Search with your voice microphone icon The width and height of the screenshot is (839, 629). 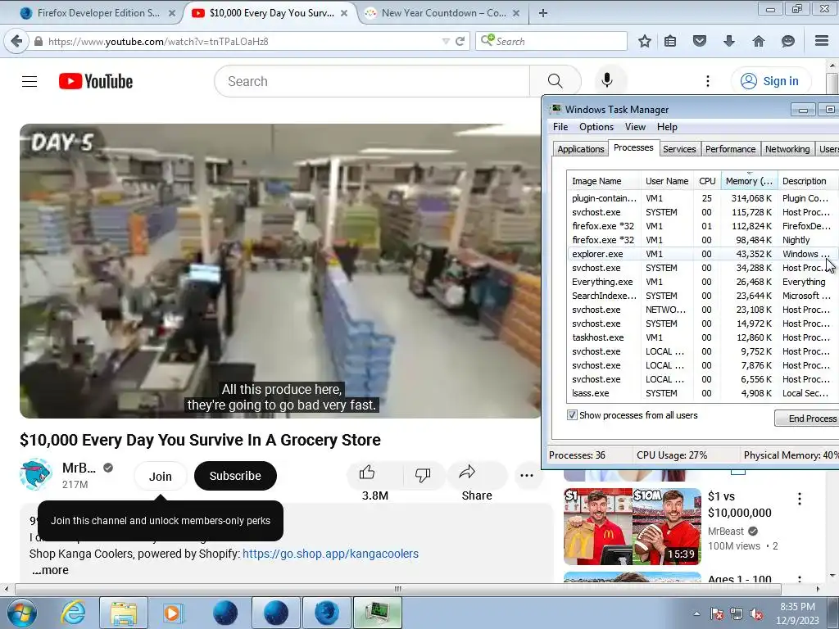point(607,81)
